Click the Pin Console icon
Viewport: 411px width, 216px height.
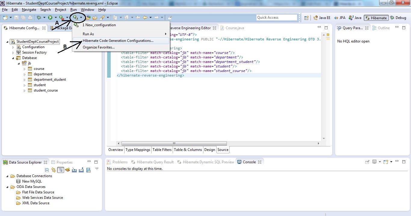coord(367,162)
